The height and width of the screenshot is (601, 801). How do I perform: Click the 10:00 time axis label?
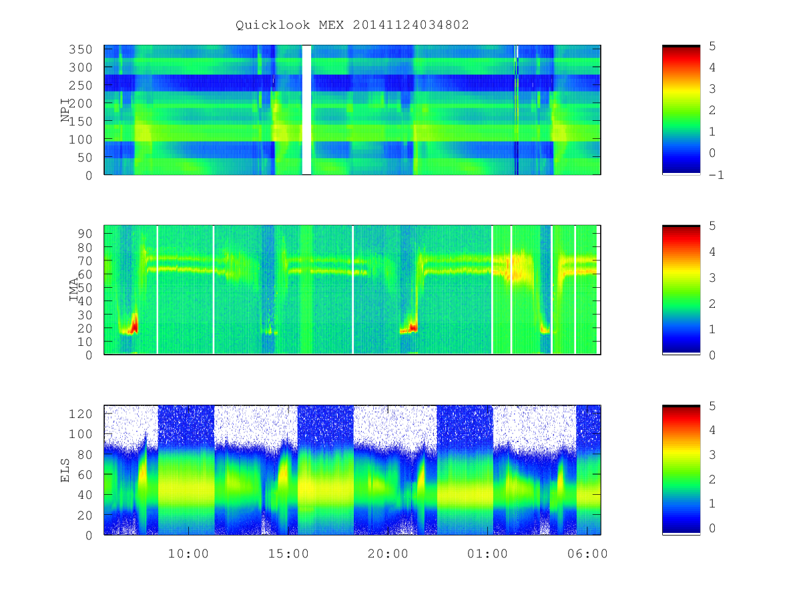pyautogui.click(x=189, y=554)
